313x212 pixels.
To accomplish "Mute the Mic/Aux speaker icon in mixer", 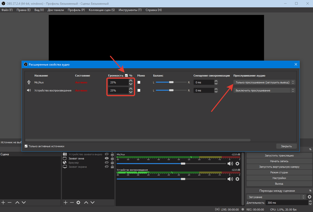I will (230, 164).
